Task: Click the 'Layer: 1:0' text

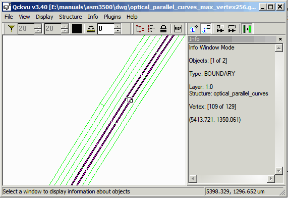Action: click(201, 87)
